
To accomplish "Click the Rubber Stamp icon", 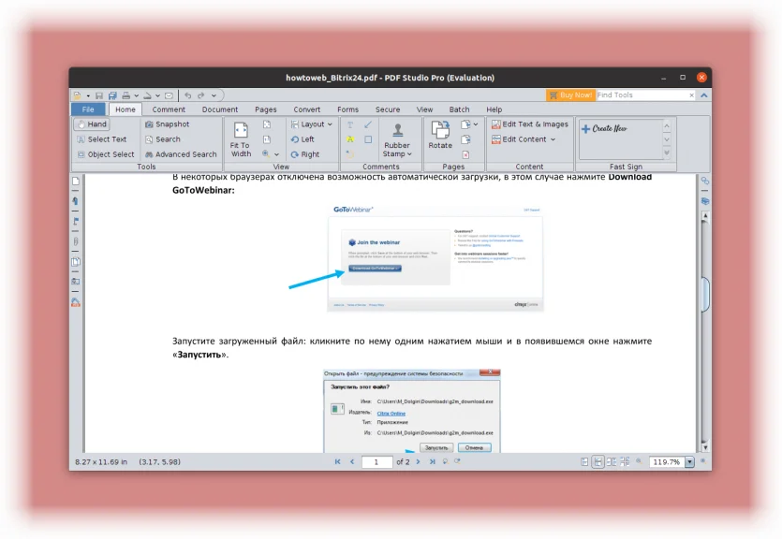I will [x=397, y=130].
